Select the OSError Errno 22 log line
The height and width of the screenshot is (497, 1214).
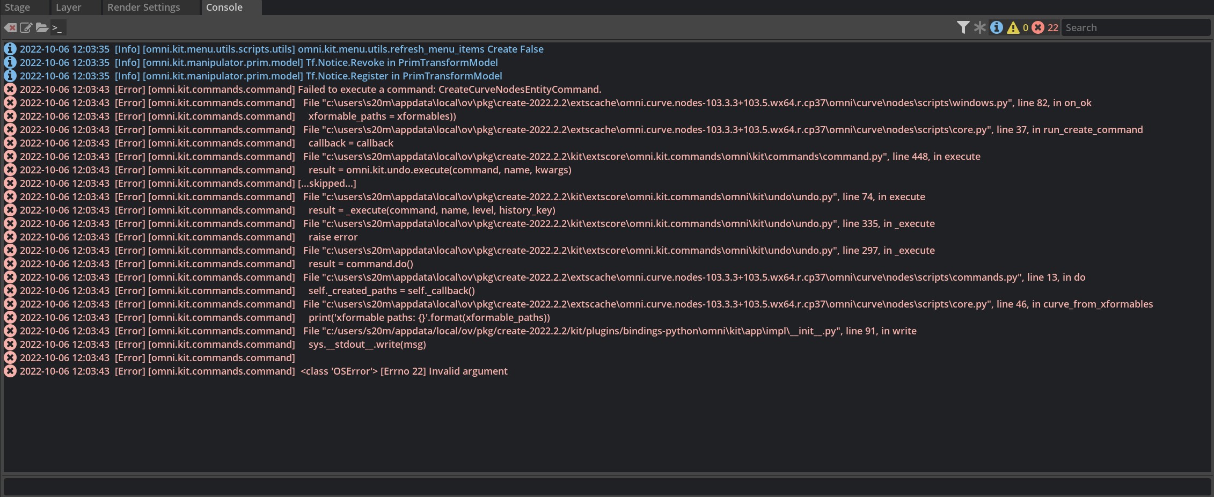[607, 371]
